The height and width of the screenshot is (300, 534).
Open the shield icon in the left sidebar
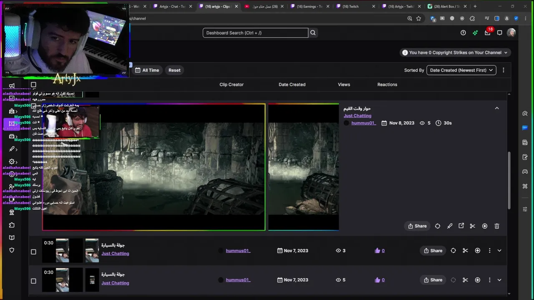(12, 250)
